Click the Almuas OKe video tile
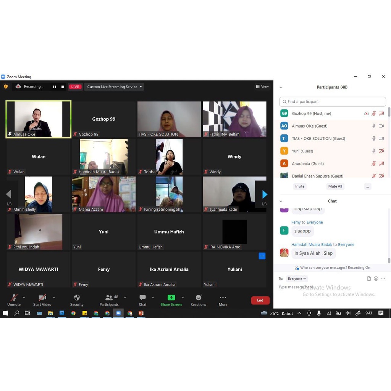Image resolution: width=391 pixels, height=391 pixels. 39,119
